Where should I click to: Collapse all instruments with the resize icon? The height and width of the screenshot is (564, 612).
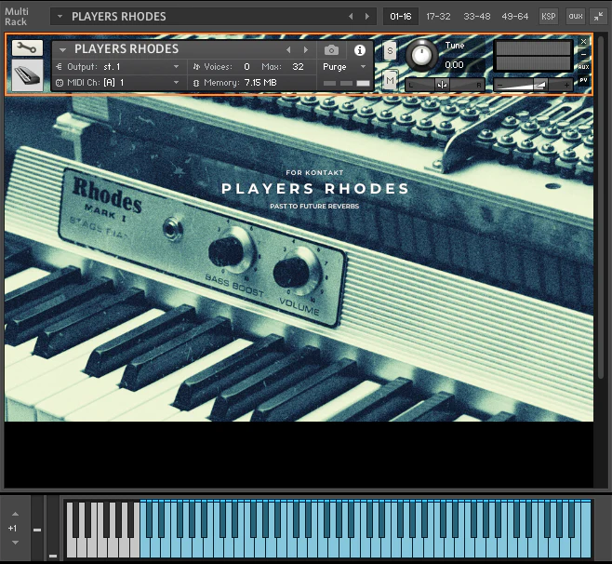coord(598,17)
